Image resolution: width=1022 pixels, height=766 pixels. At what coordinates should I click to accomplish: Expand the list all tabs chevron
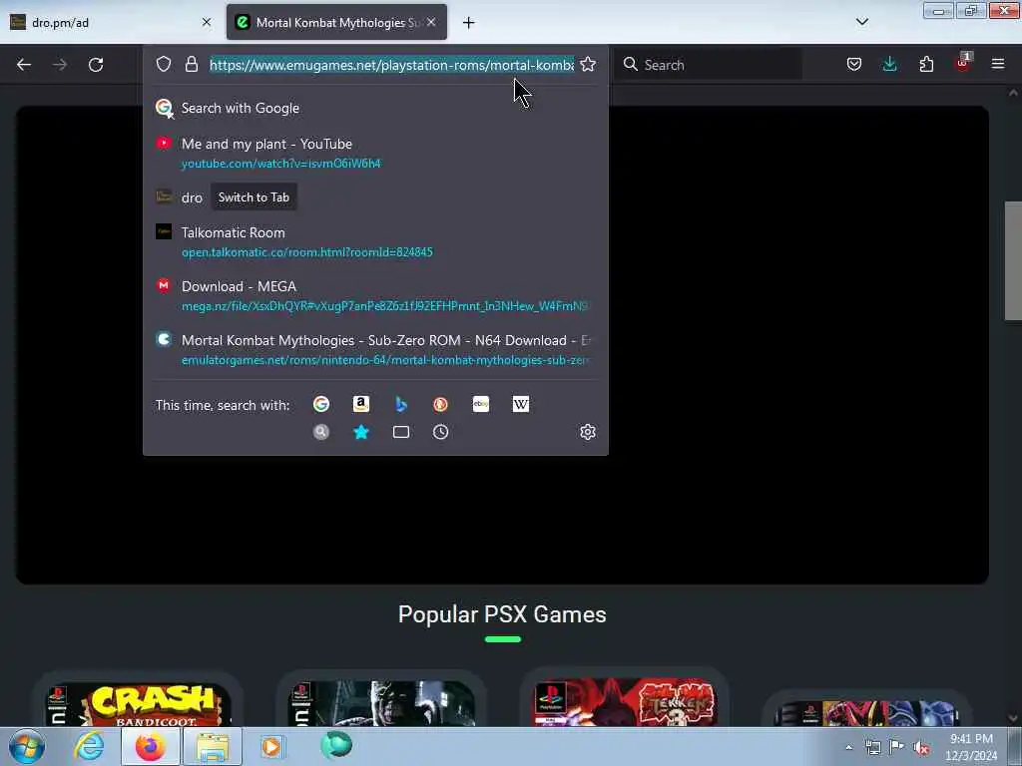click(861, 22)
